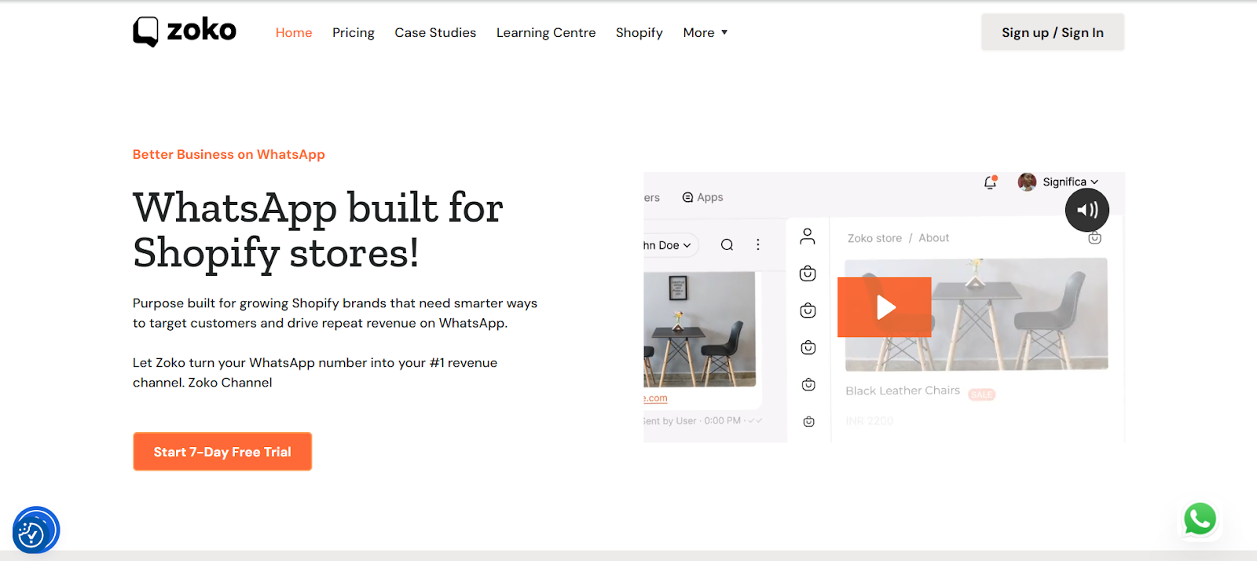Expand the Significa account dropdown
Viewport: 1257px width, 561px height.
click(1070, 181)
